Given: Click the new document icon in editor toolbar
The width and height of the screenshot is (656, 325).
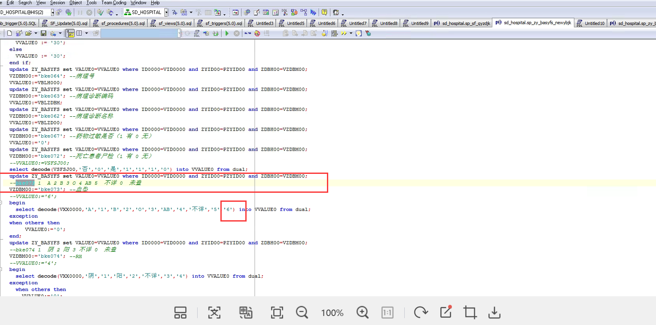Looking at the screenshot, I should point(9,33).
